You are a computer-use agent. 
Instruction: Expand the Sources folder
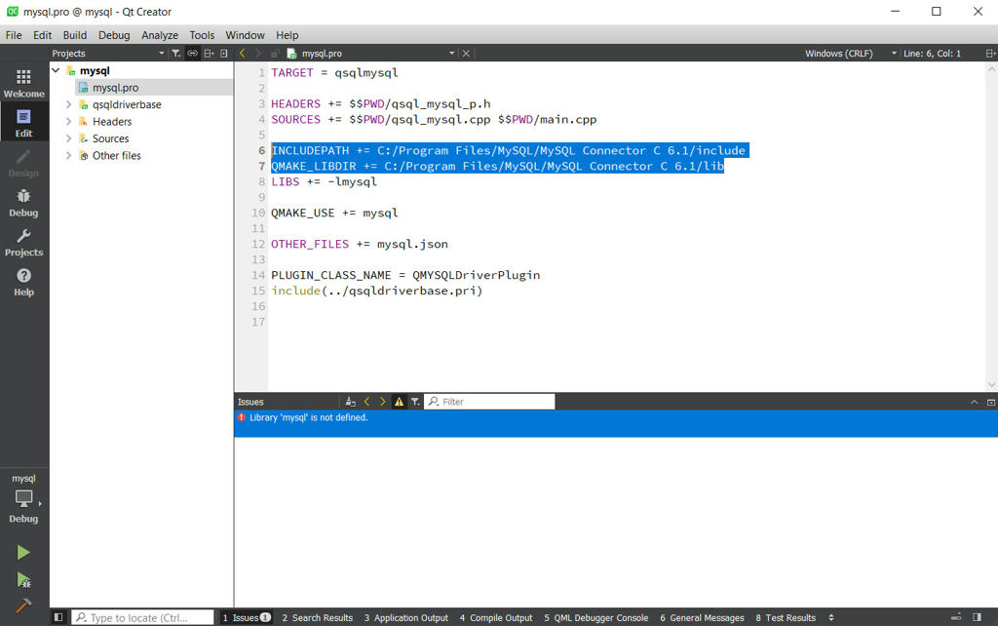[x=69, y=138]
